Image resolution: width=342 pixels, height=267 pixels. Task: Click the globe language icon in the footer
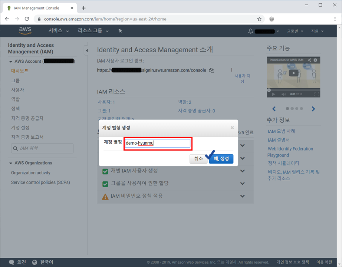[34, 262]
